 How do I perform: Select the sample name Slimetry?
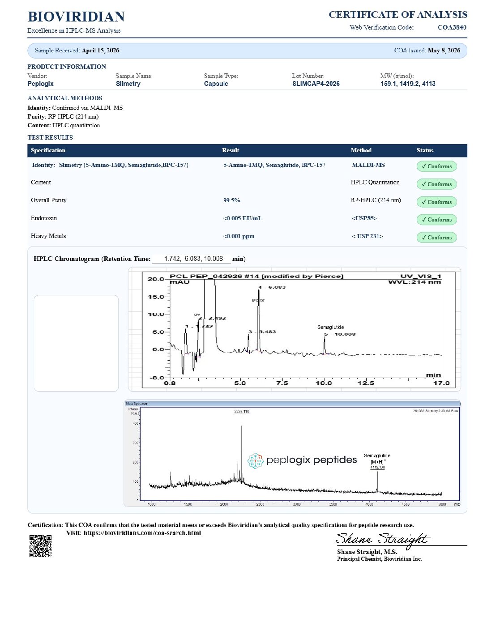tap(128, 84)
